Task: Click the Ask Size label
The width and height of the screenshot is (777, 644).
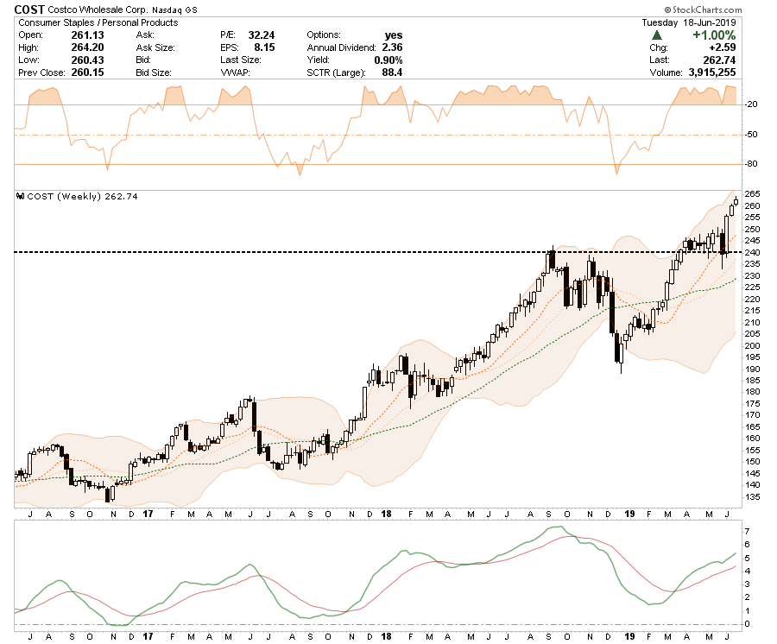Action: [155, 47]
